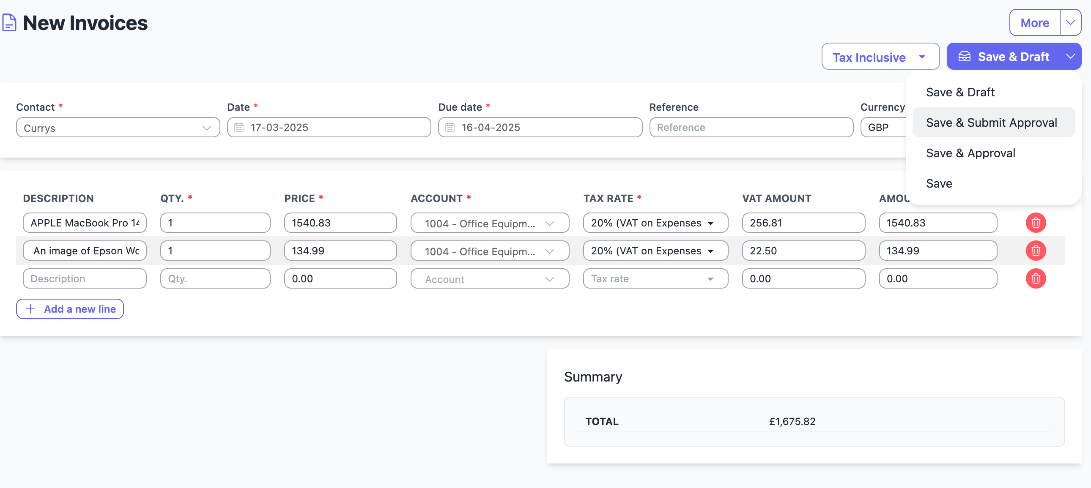Click the Due date field 16-04-2025
This screenshot has width=1091, height=488.
540,128
